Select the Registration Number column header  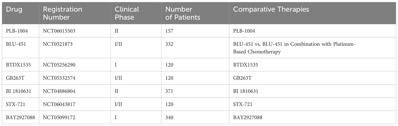pos(62,13)
